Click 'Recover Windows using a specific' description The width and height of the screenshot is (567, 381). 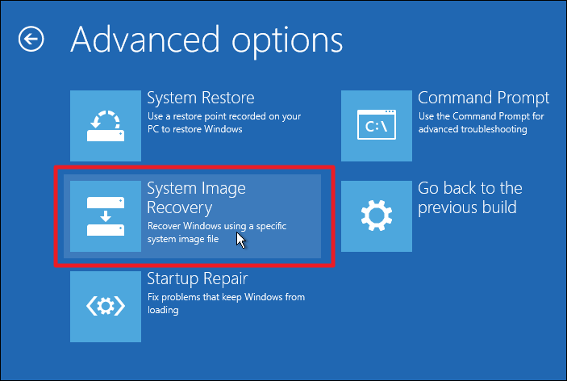click(217, 232)
